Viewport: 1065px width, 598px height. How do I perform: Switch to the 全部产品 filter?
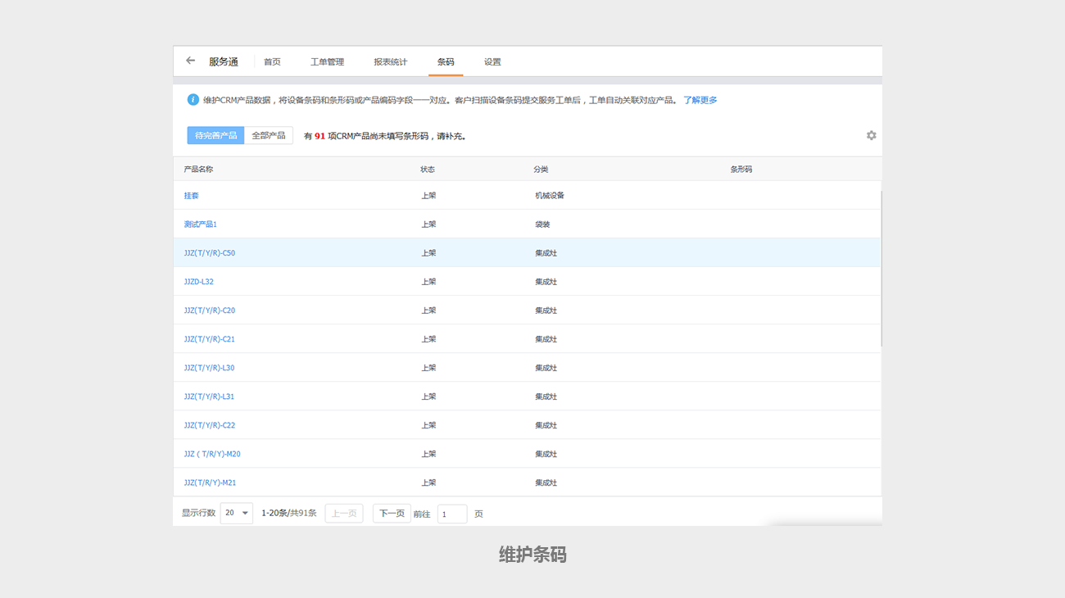pos(269,135)
